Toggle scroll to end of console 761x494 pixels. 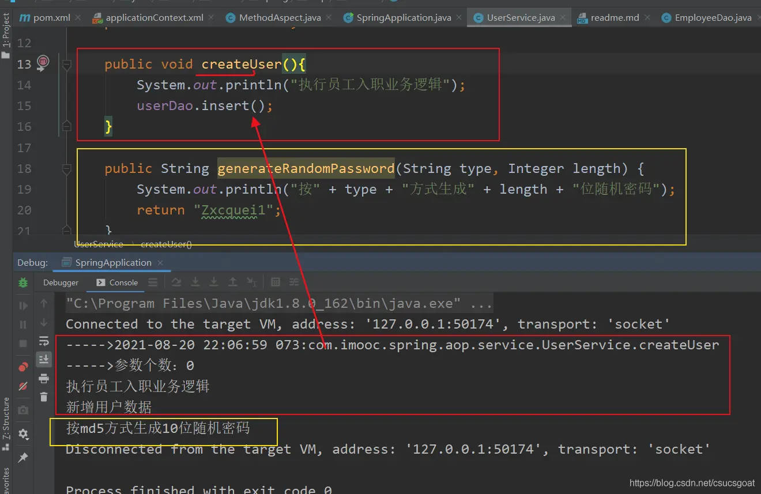tap(44, 360)
